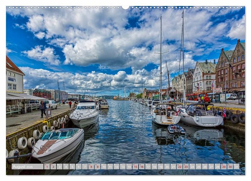Select day 9 on the date bar

[97, 167]
